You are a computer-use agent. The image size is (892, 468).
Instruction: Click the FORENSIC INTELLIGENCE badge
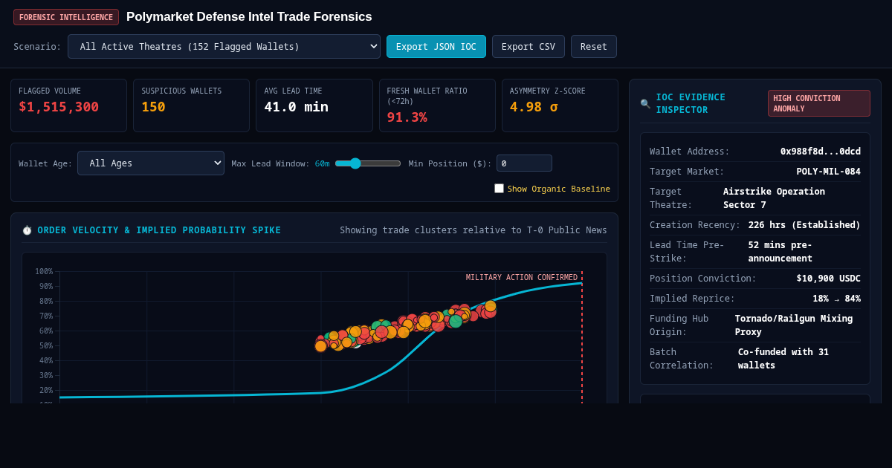pos(66,17)
